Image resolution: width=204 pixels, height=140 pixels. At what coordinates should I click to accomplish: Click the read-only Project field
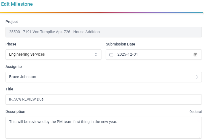(x=103, y=32)
